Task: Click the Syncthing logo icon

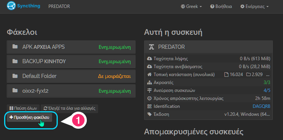Action: point(11,6)
